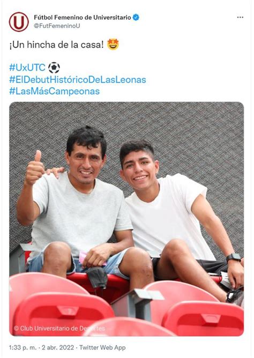
Task: Open the #UxUTC hashtag
Action: coord(27,68)
